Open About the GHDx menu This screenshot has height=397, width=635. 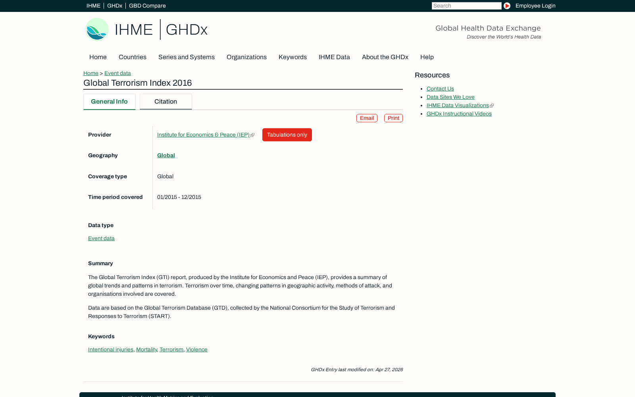click(x=385, y=57)
